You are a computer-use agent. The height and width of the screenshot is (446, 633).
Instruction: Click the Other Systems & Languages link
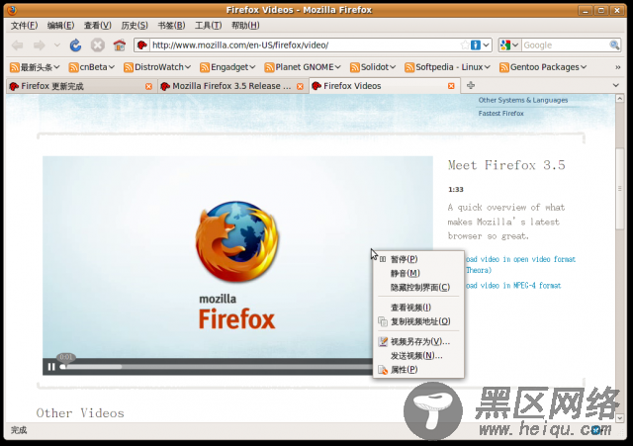(523, 100)
